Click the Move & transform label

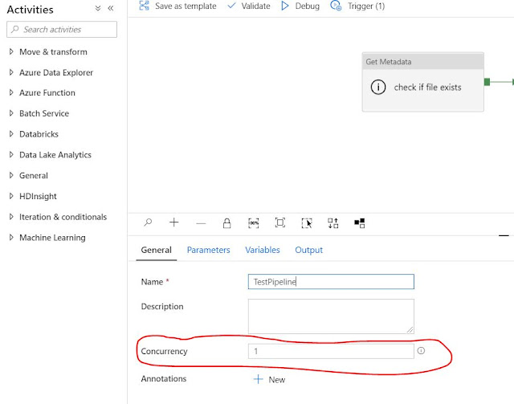pos(54,52)
